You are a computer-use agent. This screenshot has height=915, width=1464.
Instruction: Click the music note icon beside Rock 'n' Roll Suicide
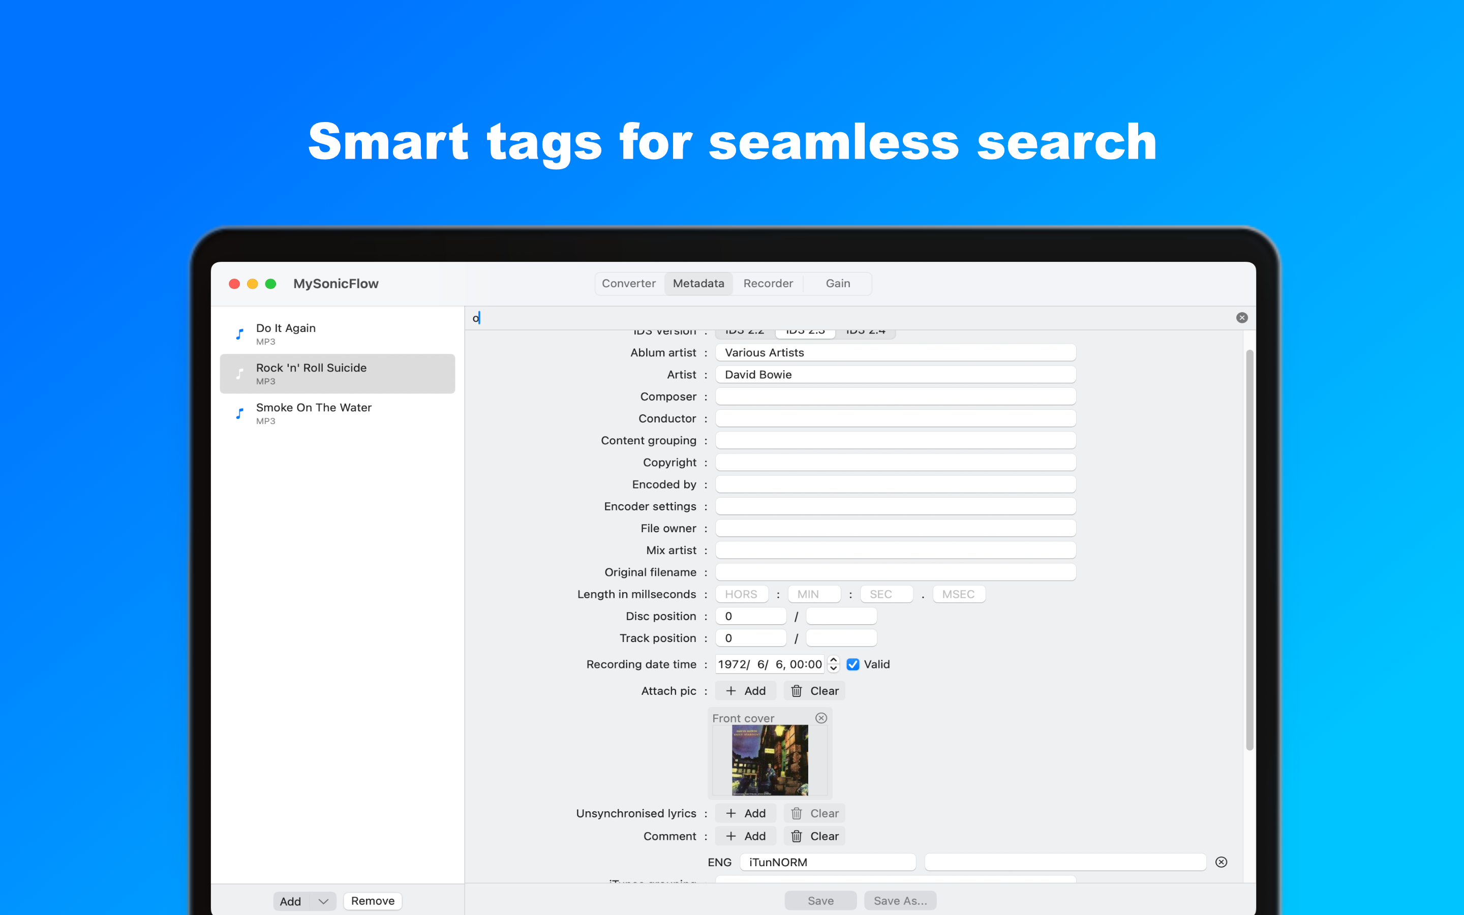click(x=239, y=374)
